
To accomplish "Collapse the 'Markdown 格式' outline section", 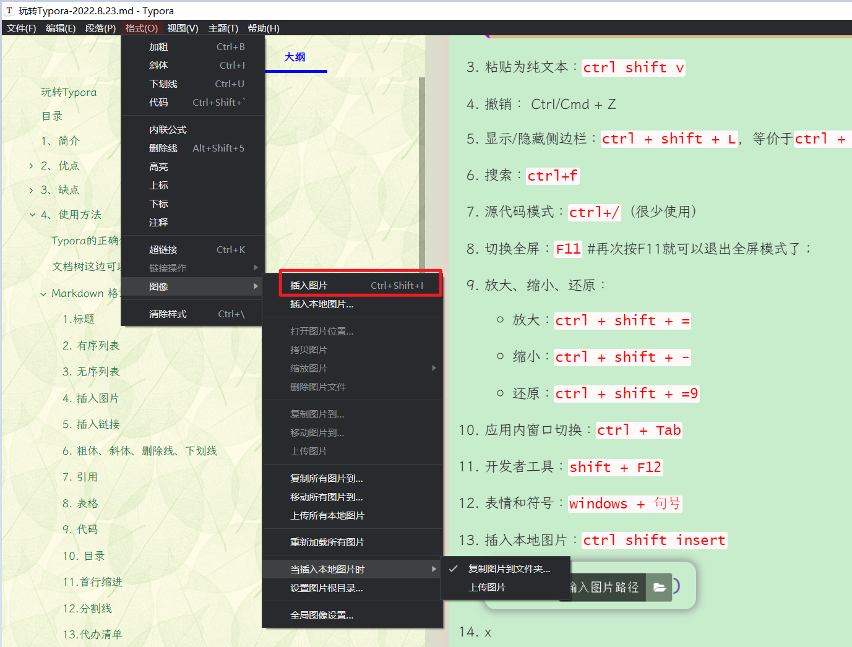I will [x=43, y=294].
